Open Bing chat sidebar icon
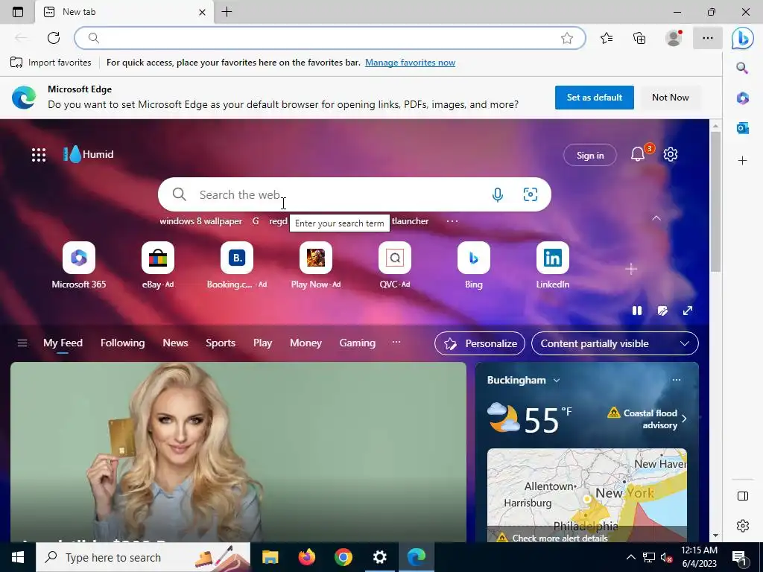The width and height of the screenshot is (763, 572). (743, 38)
